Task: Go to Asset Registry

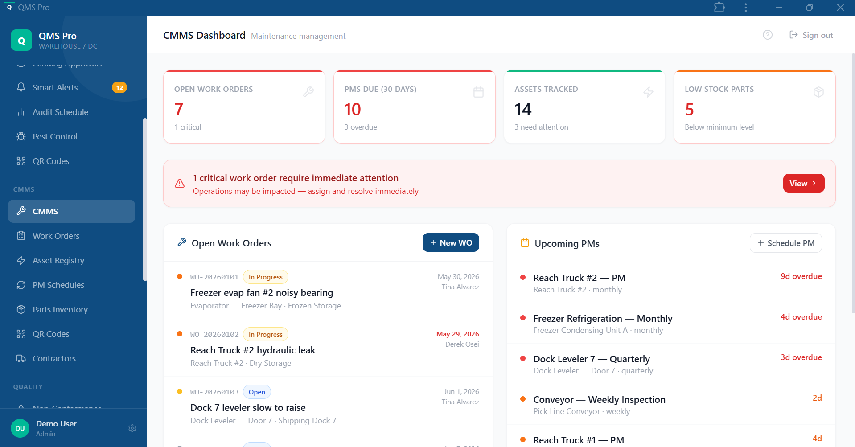Action: [x=71, y=261]
